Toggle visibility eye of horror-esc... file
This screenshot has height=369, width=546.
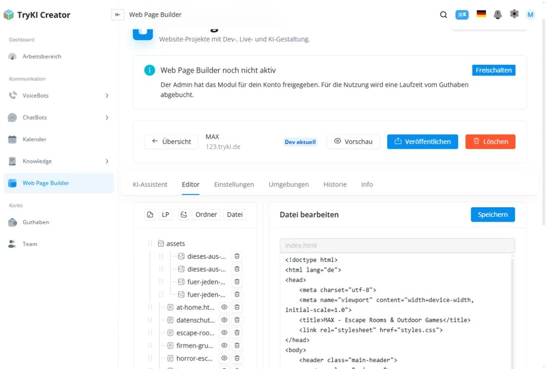coord(224,358)
